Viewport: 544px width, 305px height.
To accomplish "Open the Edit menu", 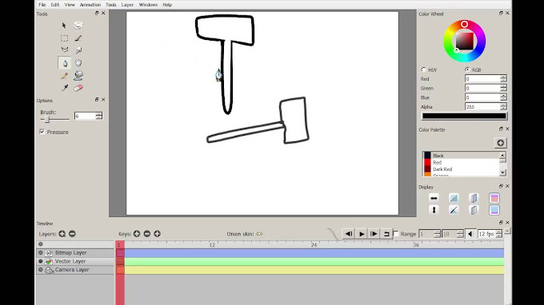I will (55, 5).
